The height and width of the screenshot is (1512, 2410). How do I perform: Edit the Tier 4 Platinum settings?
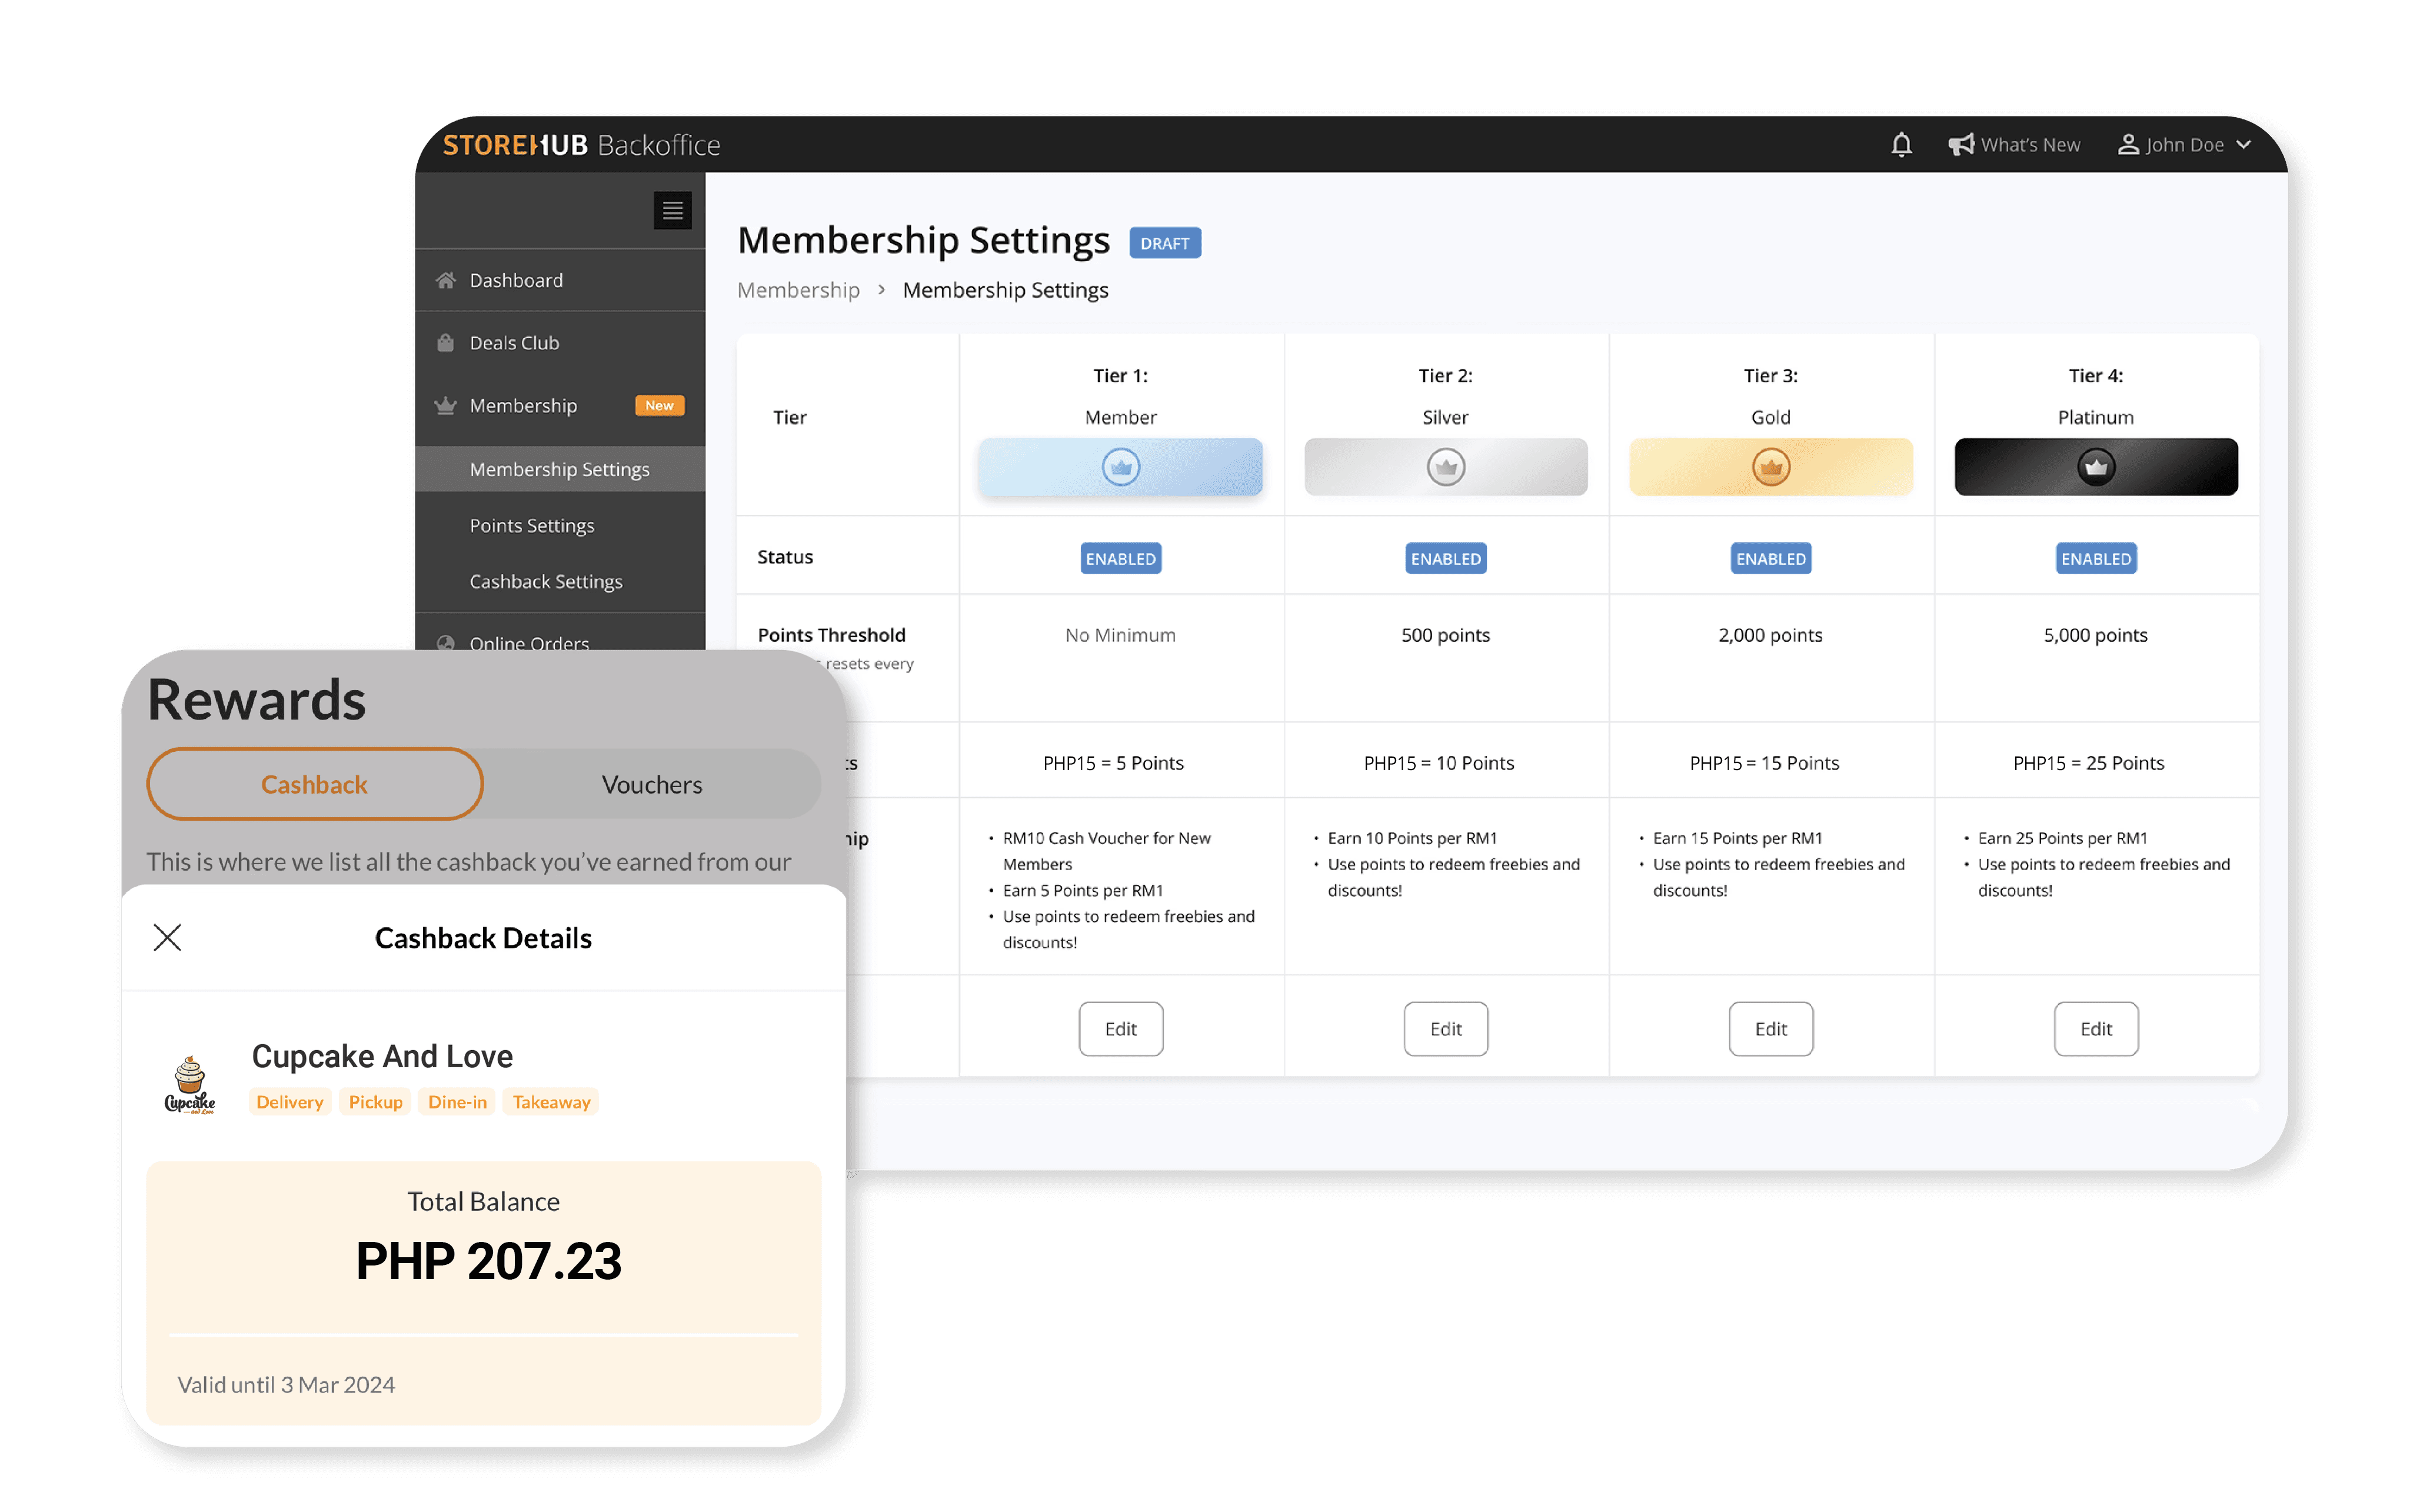2095,1029
